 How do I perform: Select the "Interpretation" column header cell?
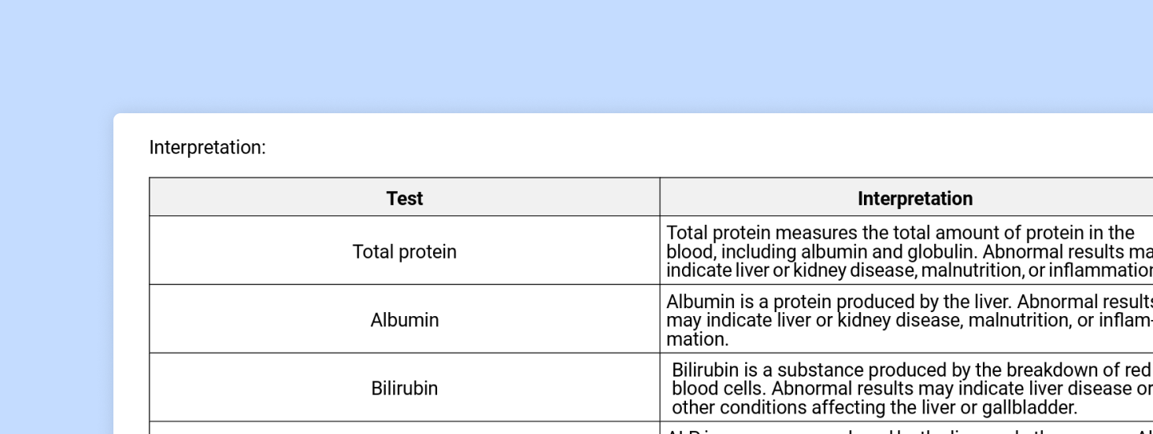click(x=914, y=199)
